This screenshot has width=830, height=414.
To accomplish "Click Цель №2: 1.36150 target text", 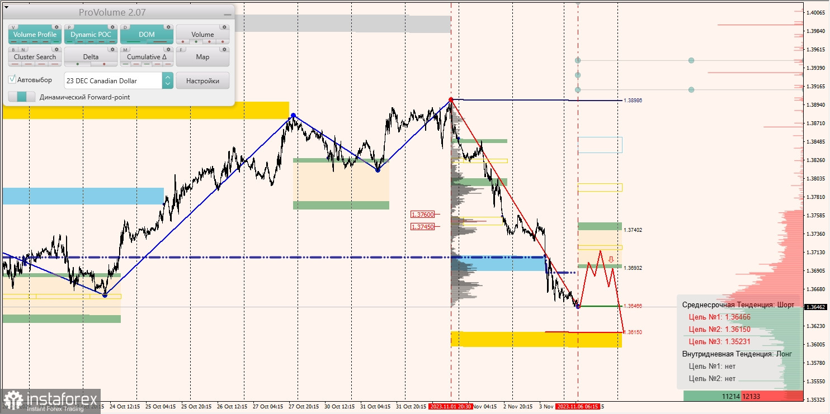I will [x=719, y=329].
